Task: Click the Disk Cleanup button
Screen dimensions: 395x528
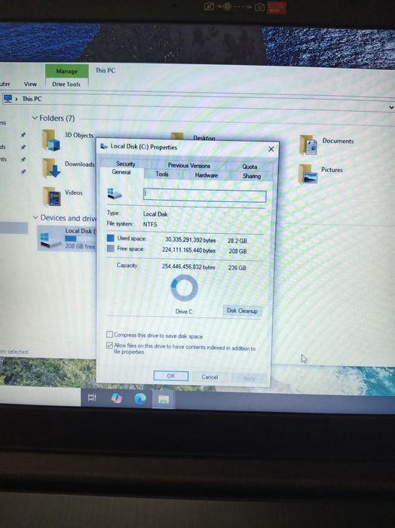Action: pos(242,311)
